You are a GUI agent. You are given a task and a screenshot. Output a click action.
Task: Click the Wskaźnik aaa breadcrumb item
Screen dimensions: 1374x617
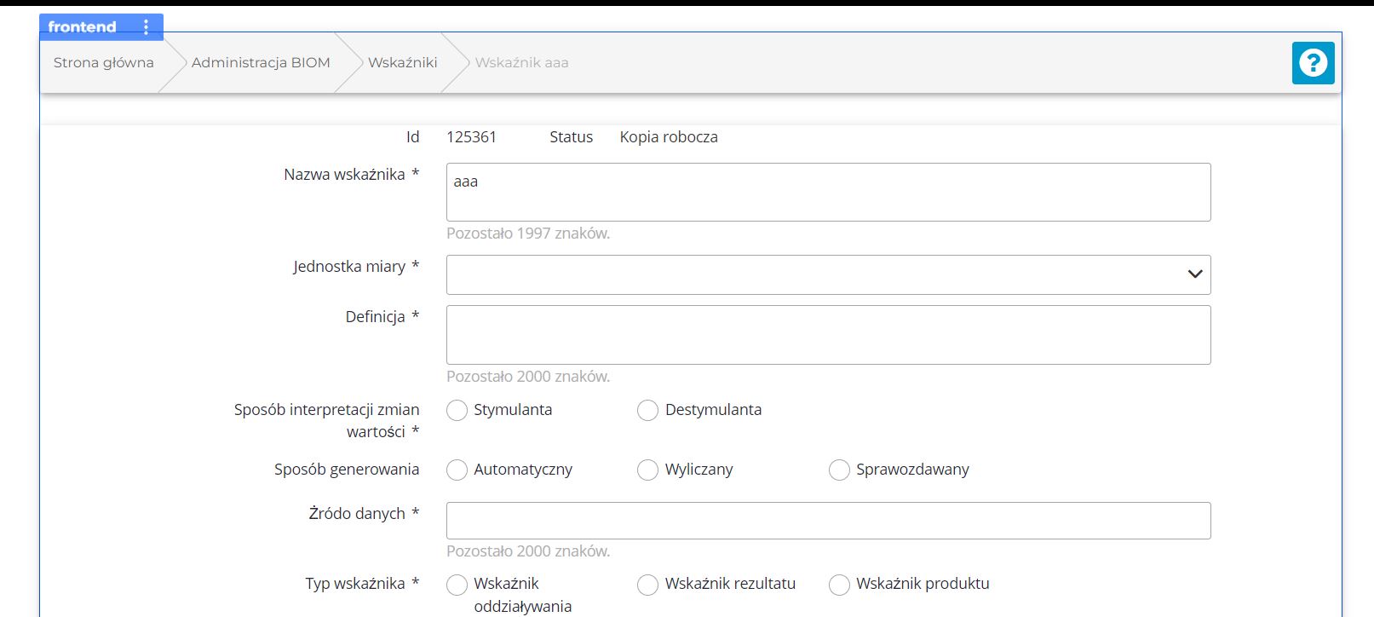pyautogui.click(x=521, y=63)
